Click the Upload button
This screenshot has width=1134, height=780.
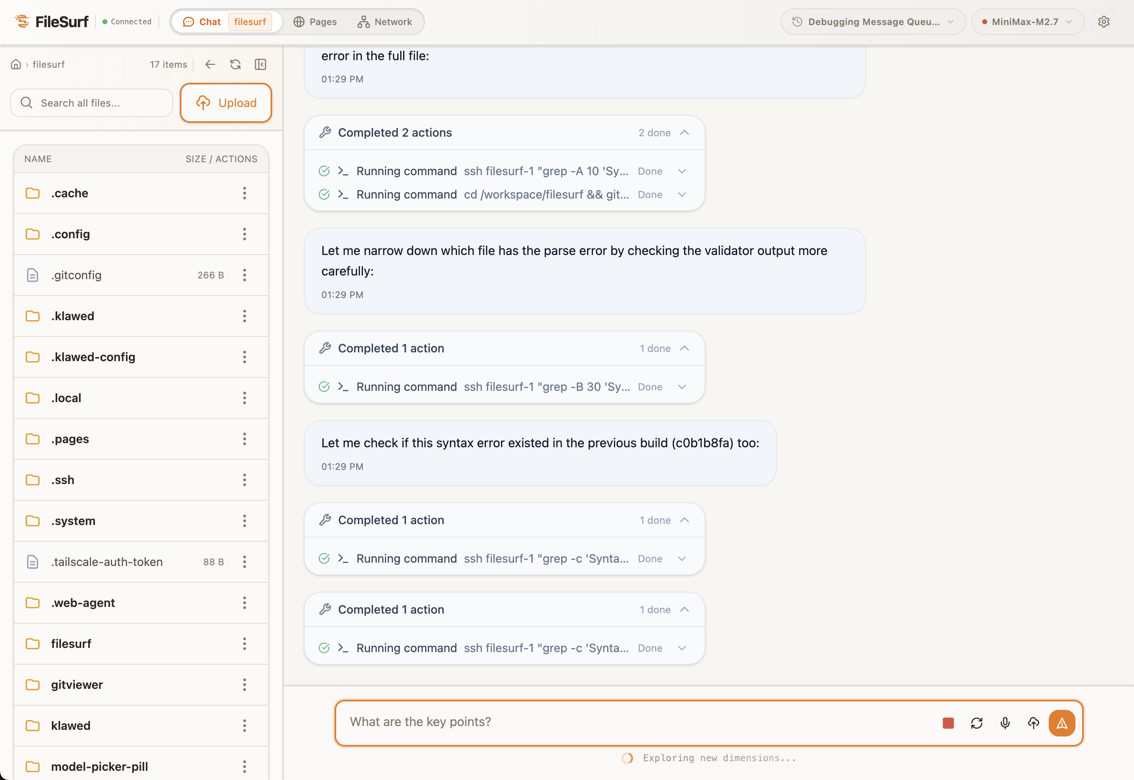[226, 103]
